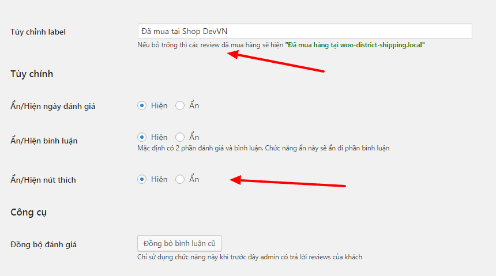Image resolution: width=496 pixels, height=276 pixels.
Task: Click the 'Tùy chỉnh' section heading
Action: click(x=32, y=74)
